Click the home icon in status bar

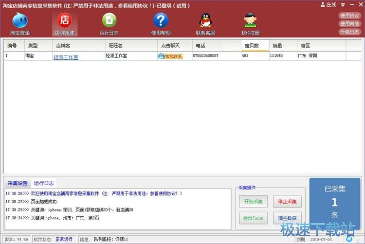click(x=349, y=239)
